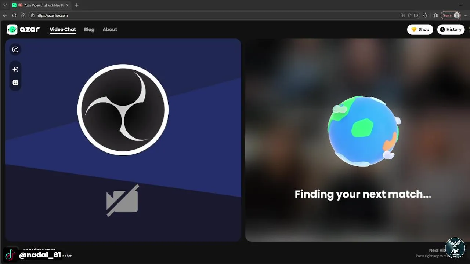The width and height of the screenshot is (470, 264).
Task: Click the browser Sign in profile button
Action: point(451,15)
